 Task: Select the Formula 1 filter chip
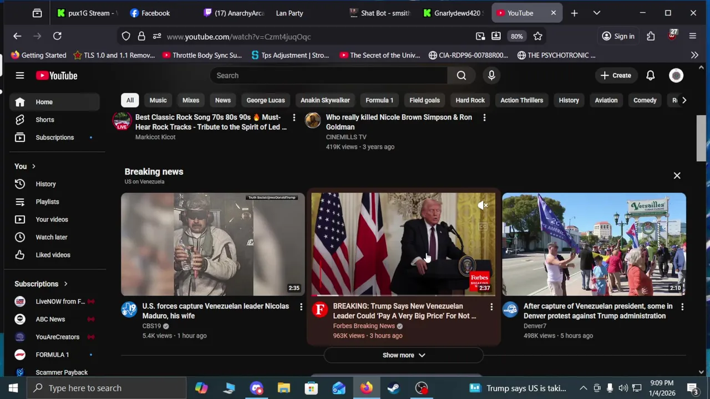pyautogui.click(x=379, y=100)
